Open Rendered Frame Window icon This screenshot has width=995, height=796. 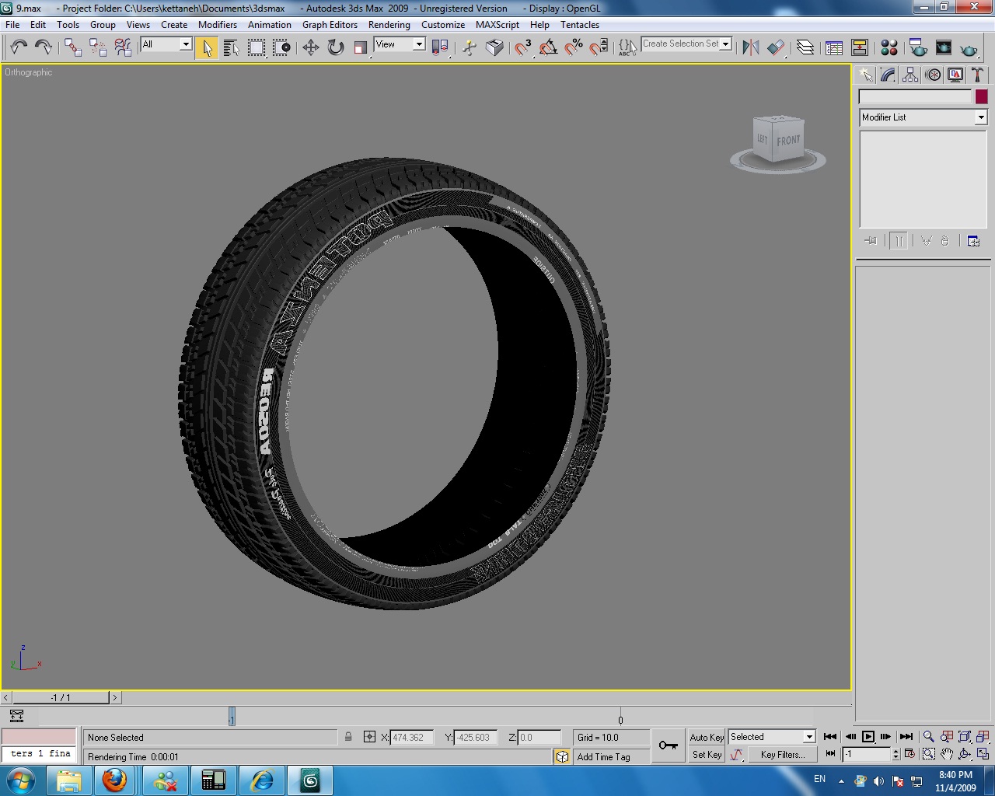[944, 47]
